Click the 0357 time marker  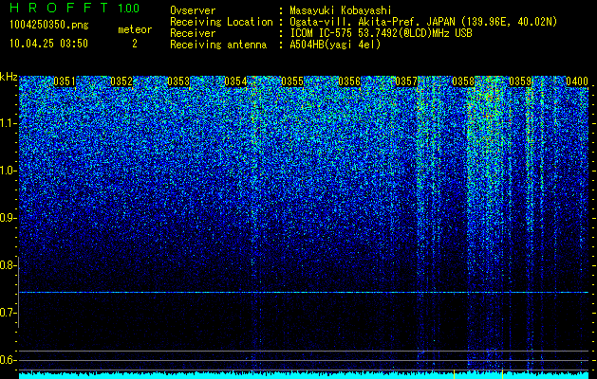coord(406,81)
